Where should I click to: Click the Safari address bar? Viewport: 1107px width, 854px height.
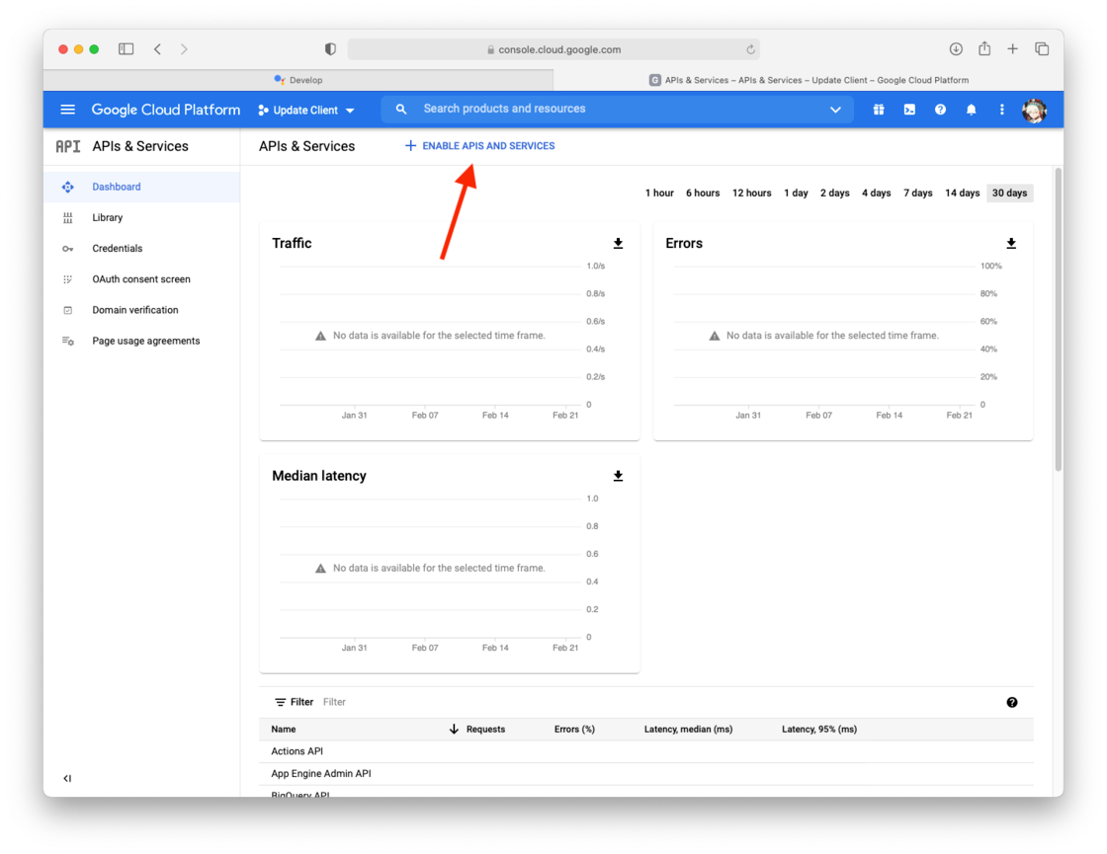point(554,49)
